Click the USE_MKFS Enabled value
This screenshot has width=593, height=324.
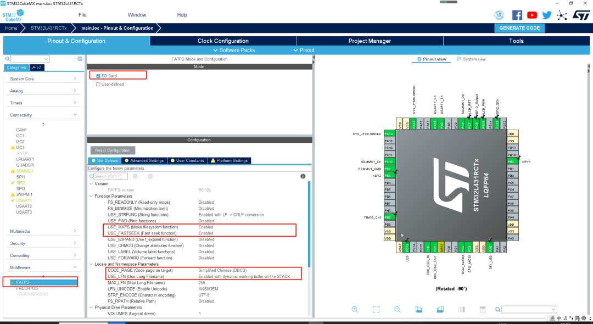(x=206, y=227)
